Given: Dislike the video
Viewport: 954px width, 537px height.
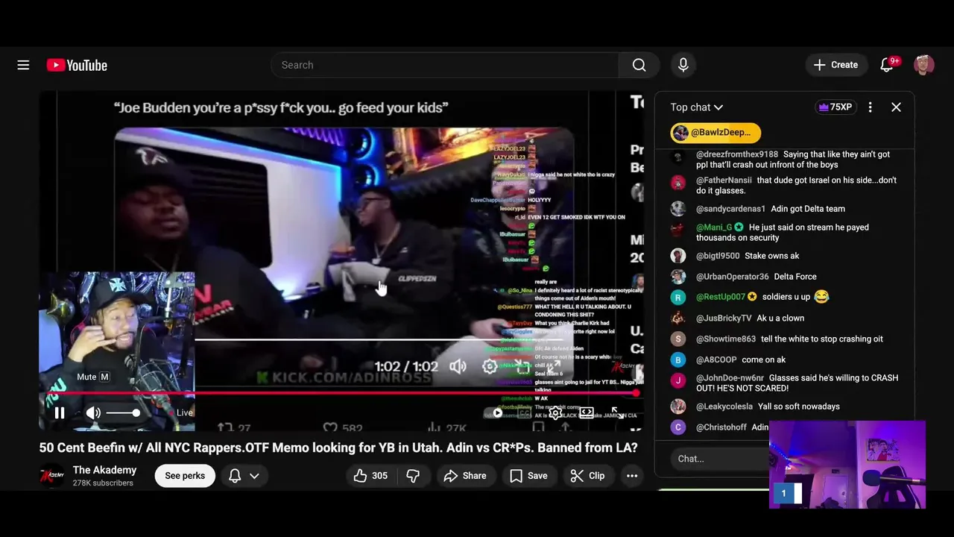Looking at the screenshot, I should pyautogui.click(x=413, y=476).
